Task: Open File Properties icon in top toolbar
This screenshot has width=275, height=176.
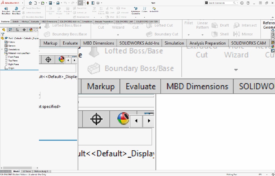Action: [93, 3]
